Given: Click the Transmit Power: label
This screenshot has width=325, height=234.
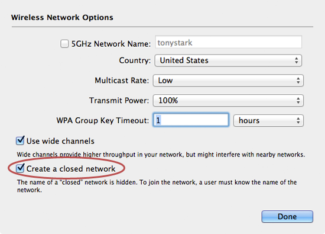Looking at the screenshot, I should (x=119, y=101).
